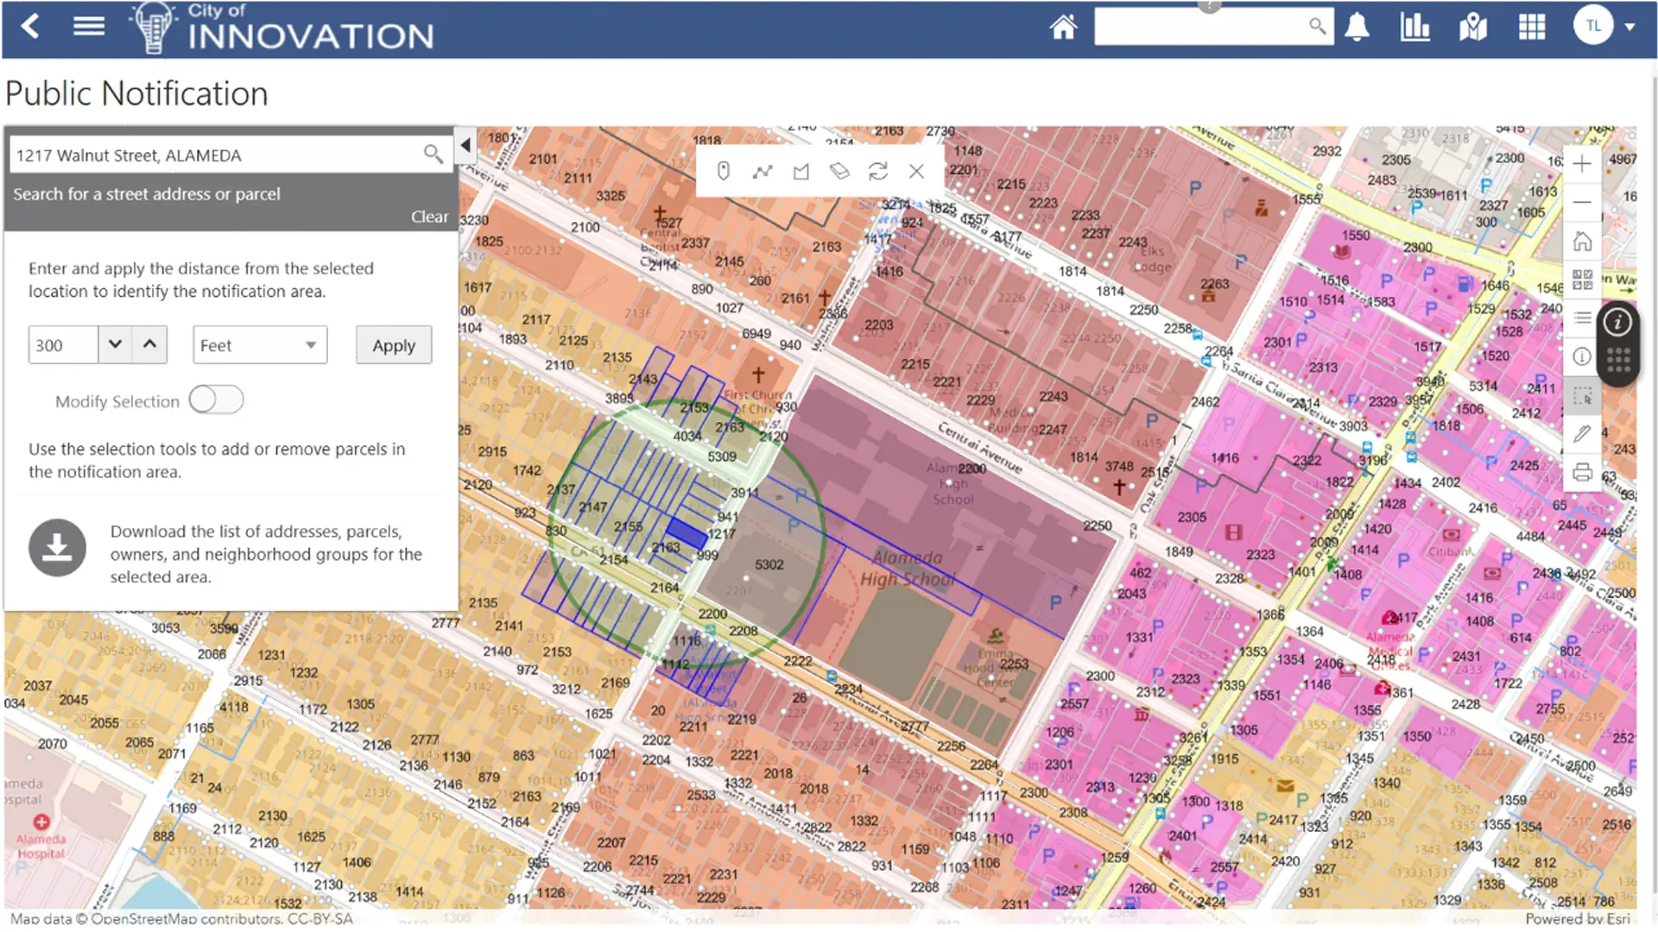
Task: Click the map zoom out button
Action: click(x=1581, y=202)
